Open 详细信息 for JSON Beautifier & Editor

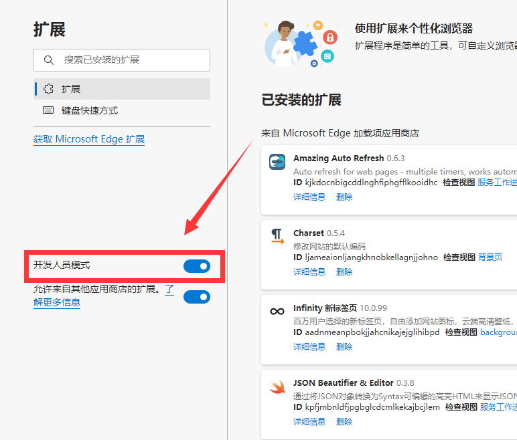[309, 421]
